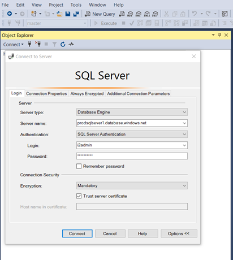Open the Connect dropdown in Object Explorer
Image resolution: width=233 pixels, height=260 pixels.
(13, 45)
